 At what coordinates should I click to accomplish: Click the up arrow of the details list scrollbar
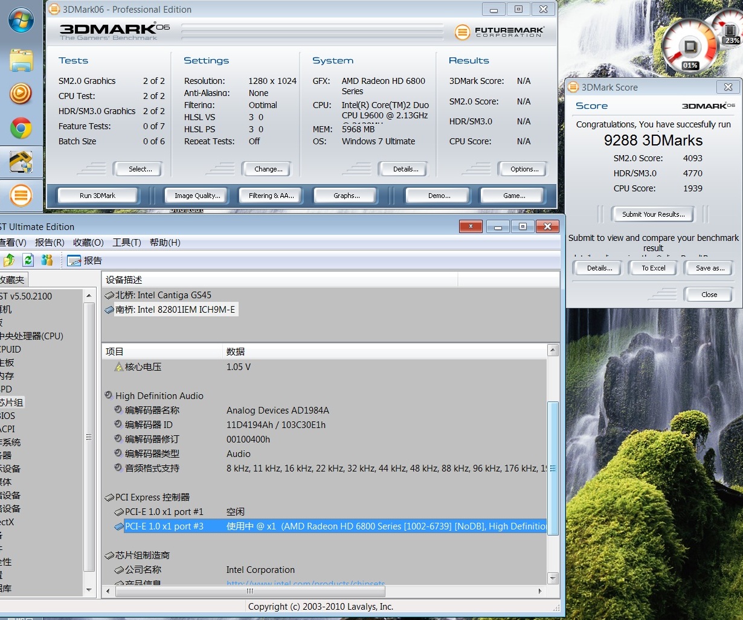click(x=552, y=350)
